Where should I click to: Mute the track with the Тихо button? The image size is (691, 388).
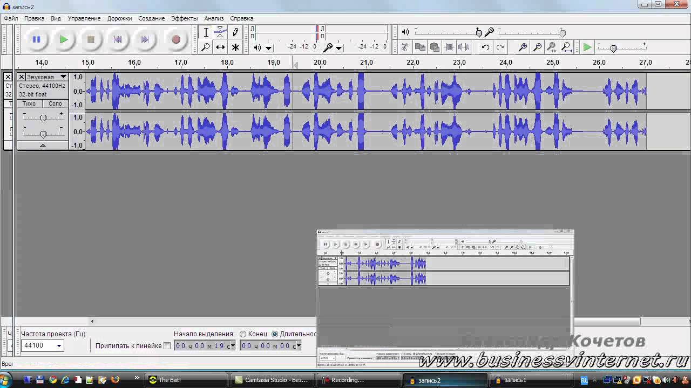29,103
